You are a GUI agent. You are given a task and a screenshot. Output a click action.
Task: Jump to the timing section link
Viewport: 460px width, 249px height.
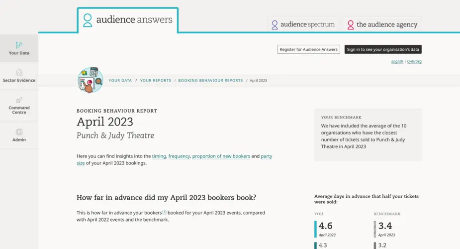coord(159,156)
